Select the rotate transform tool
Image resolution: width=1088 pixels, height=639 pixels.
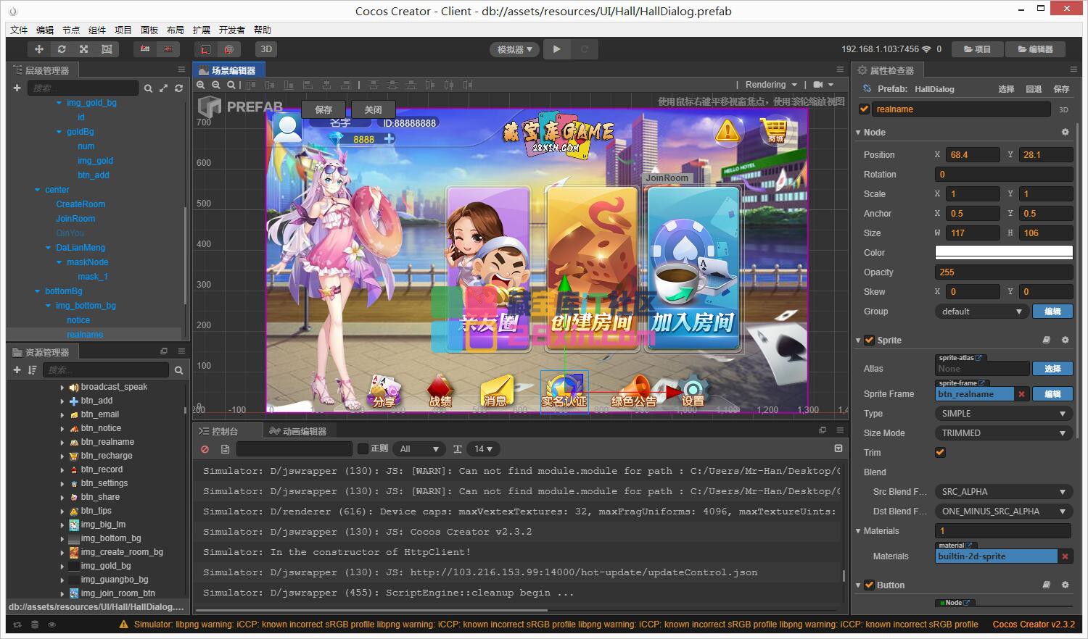tap(62, 49)
